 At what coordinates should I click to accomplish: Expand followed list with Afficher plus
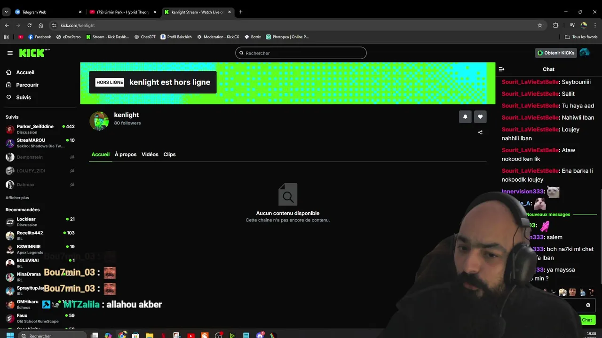pyautogui.click(x=17, y=198)
